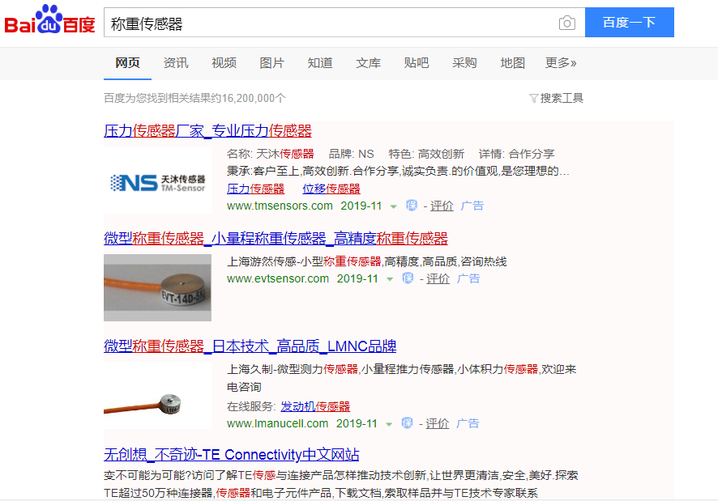The image size is (718, 501).
Task: Click the www.tmsensors.com URL
Action: coord(280,206)
